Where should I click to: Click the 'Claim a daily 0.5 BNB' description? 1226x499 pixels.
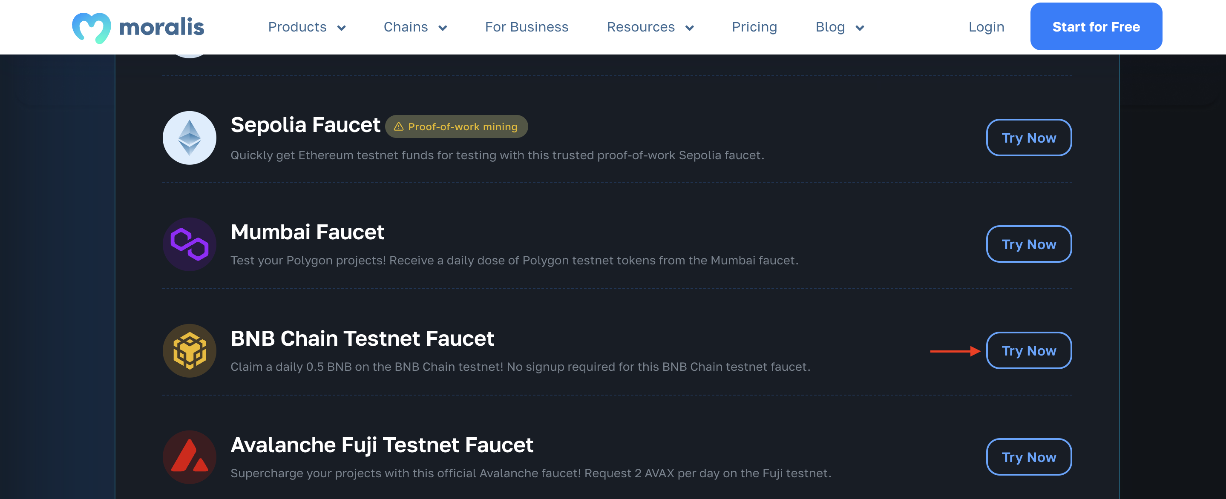(520, 367)
